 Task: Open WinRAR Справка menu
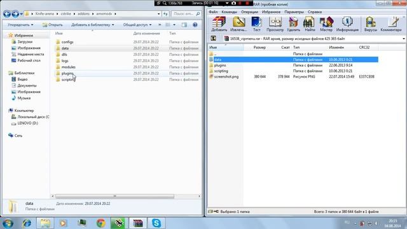click(x=315, y=12)
